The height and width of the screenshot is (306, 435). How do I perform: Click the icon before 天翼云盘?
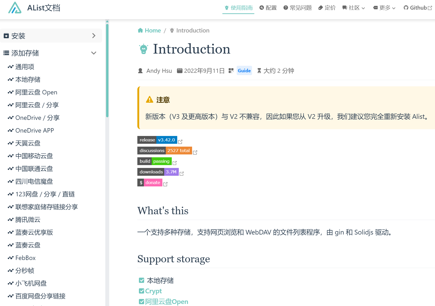(x=11, y=143)
